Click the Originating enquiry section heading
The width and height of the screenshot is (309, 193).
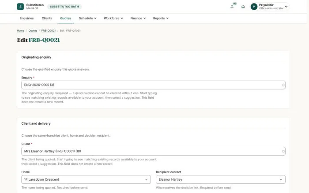pyautogui.click(x=36, y=57)
